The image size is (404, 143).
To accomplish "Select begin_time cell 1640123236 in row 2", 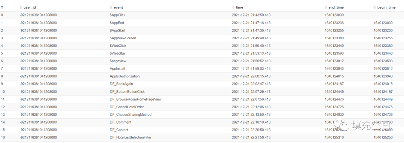I will (383, 30).
